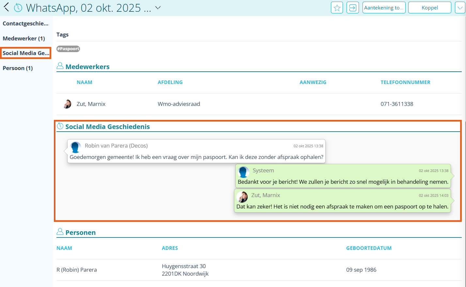Image resolution: width=466 pixels, height=287 pixels.
Task: Click the Medewerkers section person icon
Action: pos(60,66)
